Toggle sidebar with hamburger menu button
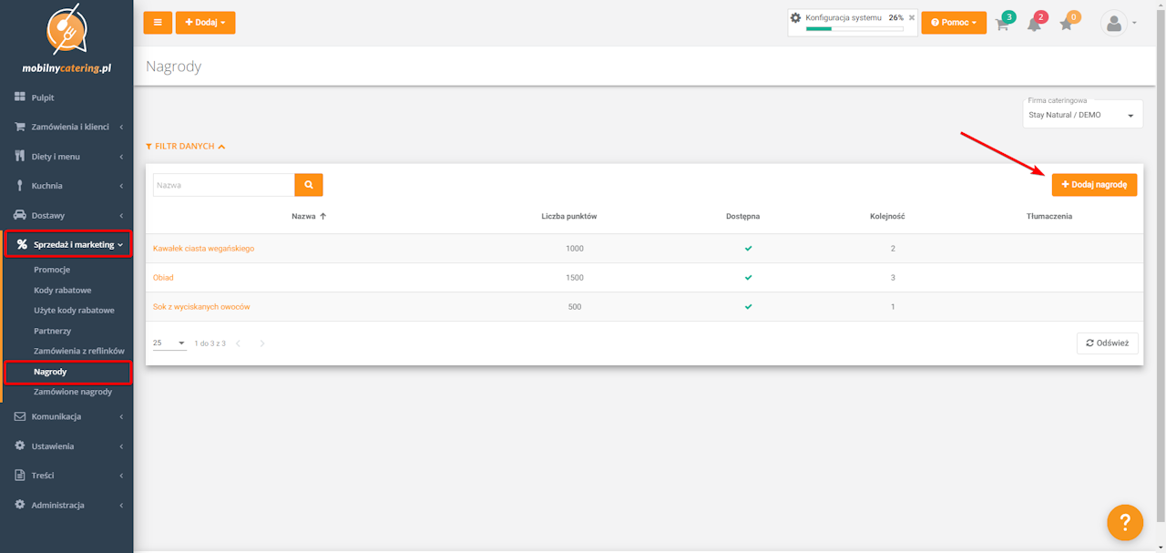This screenshot has width=1166, height=553. click(x=158, y=23)
